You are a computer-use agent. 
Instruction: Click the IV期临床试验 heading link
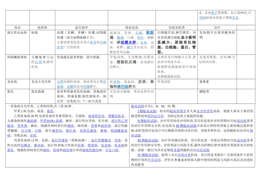[148, 155]
